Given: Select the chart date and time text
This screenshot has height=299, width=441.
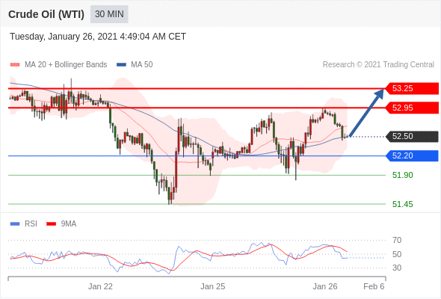Looking at the screenshot, I should point(98,37).
